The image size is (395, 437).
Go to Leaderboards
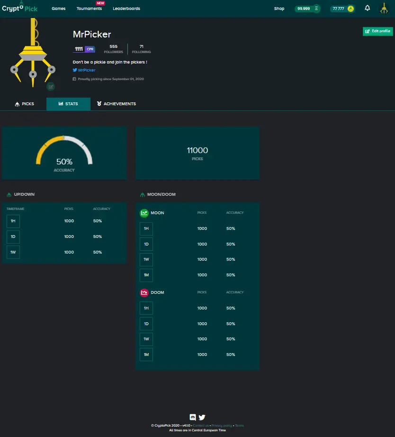(126, 9)
